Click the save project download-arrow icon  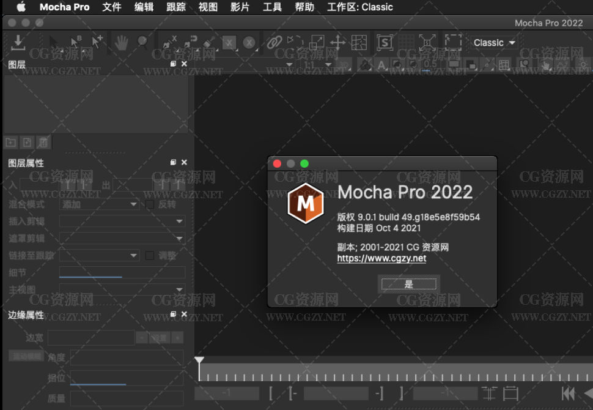tap(18, 42)
